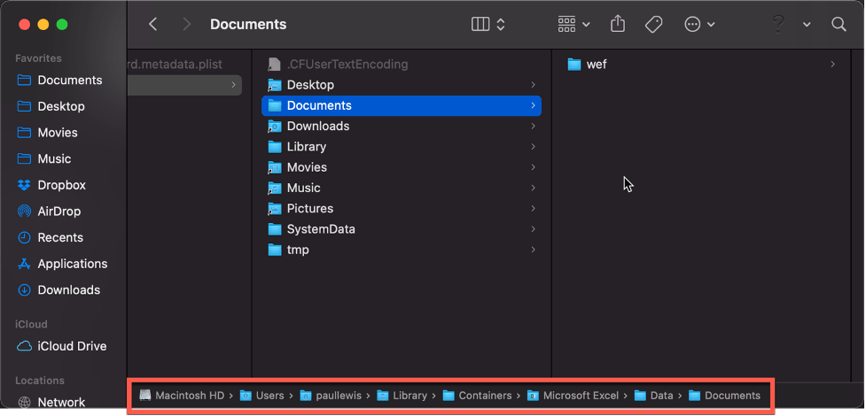The width and height of the screenshot is (866, 416).
Task: Switch column view mode selector
Action: 488,25
